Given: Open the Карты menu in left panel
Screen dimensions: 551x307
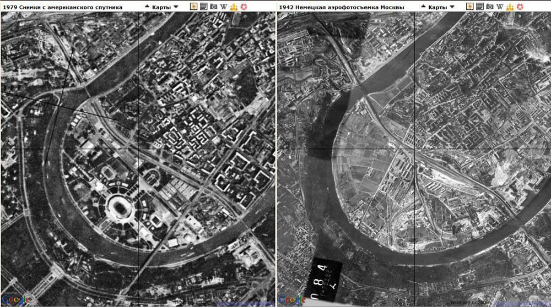Looking at the screenshot, I should tap(161, 7).
